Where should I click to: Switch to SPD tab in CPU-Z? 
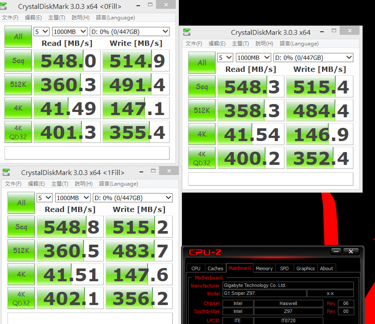284,268
